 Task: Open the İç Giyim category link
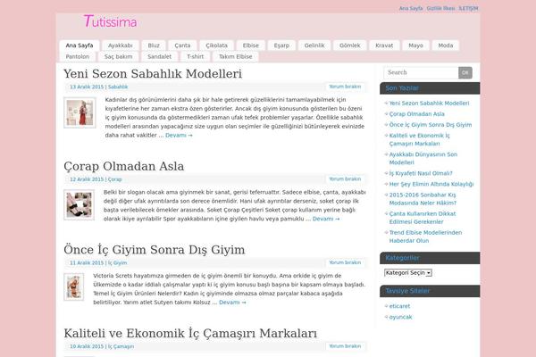[117, 263]
